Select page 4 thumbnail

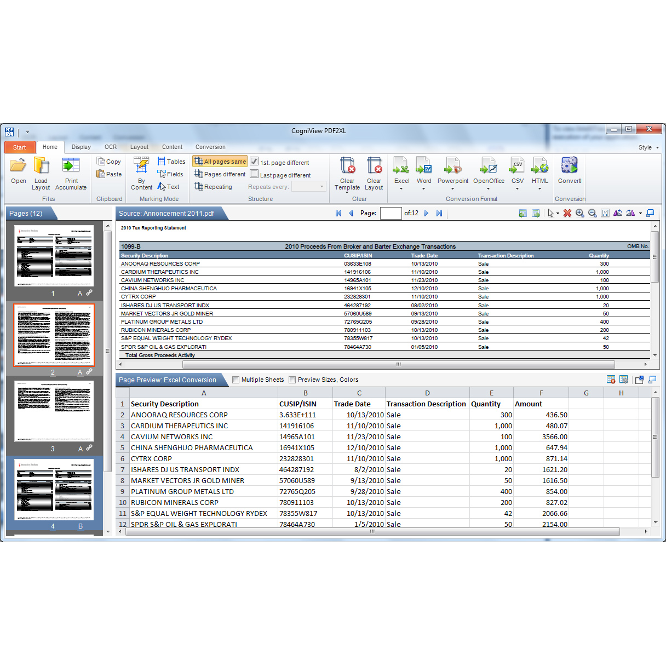pos(54,489)
